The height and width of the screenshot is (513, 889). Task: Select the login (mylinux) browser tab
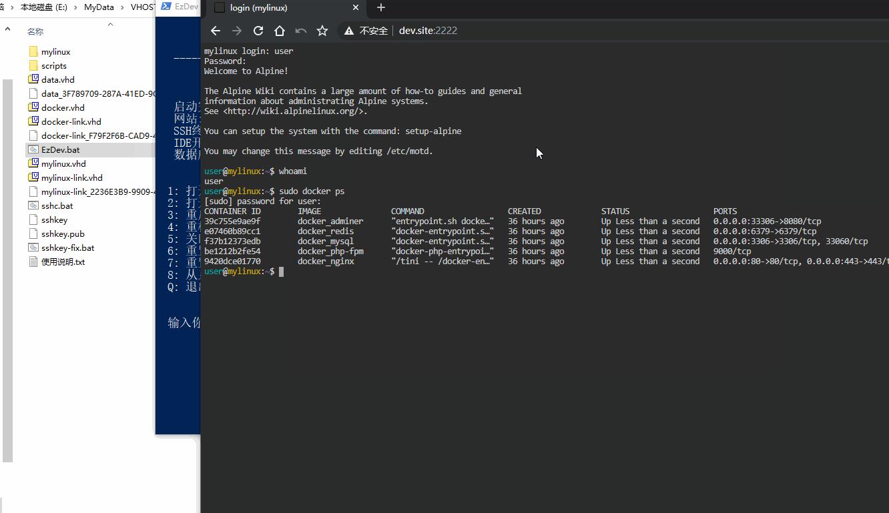tap(286, 8)
